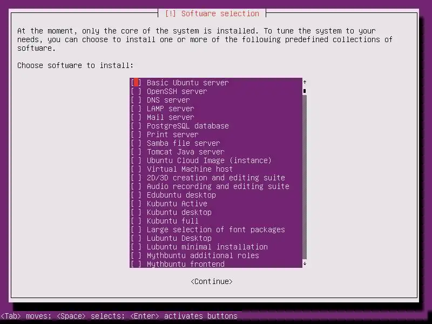Select the 'PostgreSQL database' label
432x324 pixels.
187,126
